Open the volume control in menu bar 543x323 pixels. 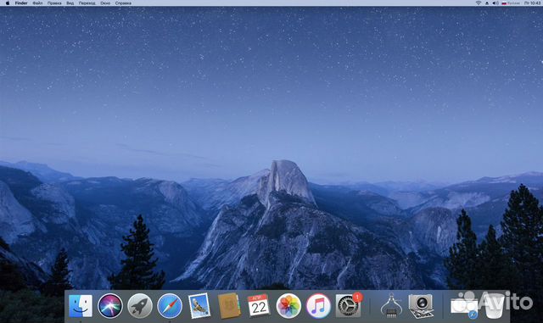[495, 3]
